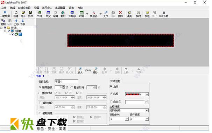This screenshot has height=133, width=212.
Task: Browse custom border file icon
Action: pyautogui.click(x=147, y=102)
